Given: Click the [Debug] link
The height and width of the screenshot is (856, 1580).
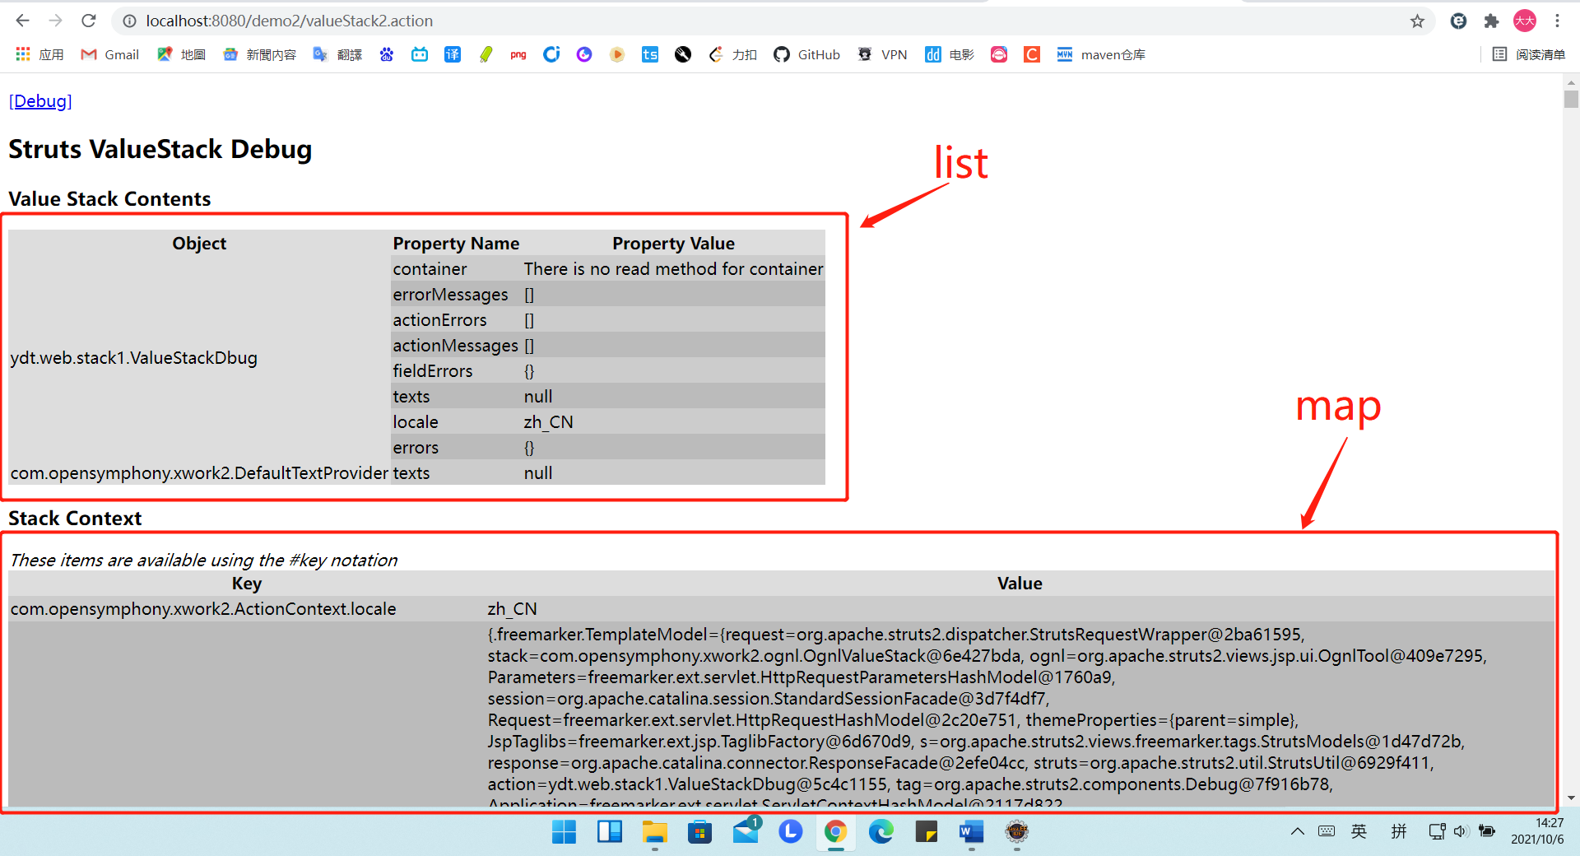Looking at the screenshot, I should pyautogui.click(x=40, y=101).
